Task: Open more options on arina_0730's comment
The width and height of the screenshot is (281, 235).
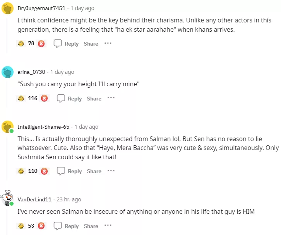Action: pyautogui.click(x=111, y=98)
